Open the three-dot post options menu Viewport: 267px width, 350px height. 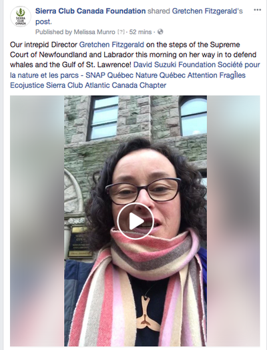258,10
